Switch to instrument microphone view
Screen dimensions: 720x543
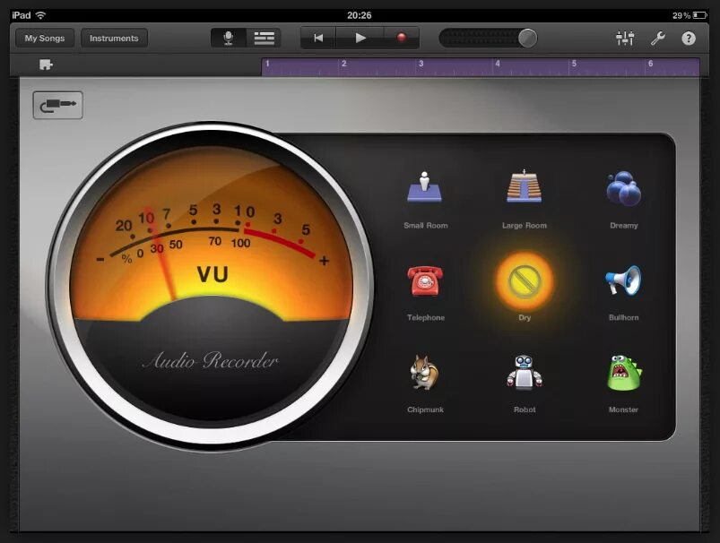tap(229, 39)
